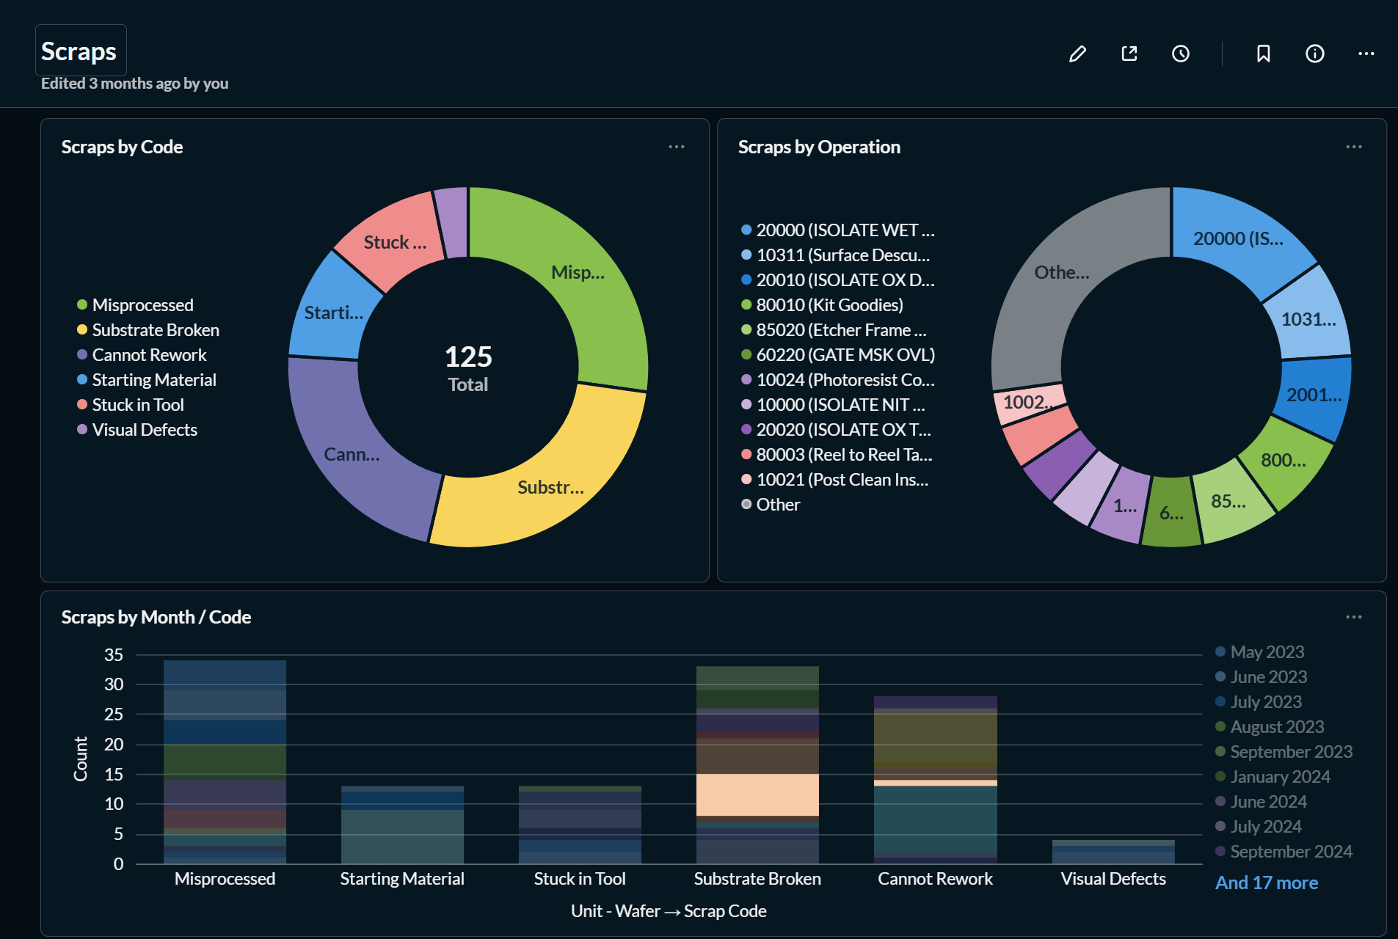The height and width of the screenshot is (939, 1398).
Task: Open the Scraps by Code card menu
Action: (677, 147)
